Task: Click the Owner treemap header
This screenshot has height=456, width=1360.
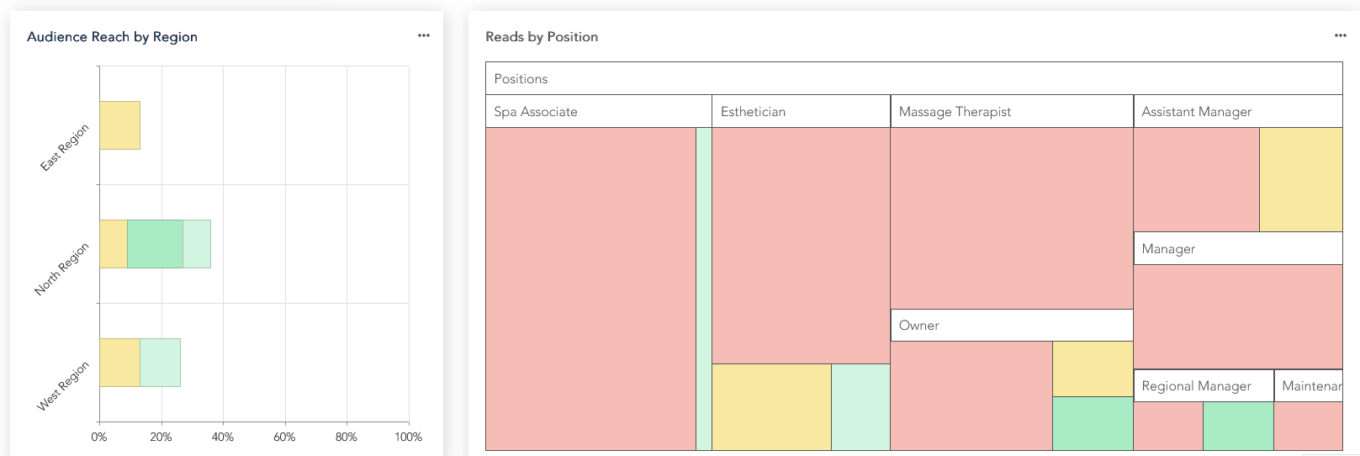Action: [1011, 325]
